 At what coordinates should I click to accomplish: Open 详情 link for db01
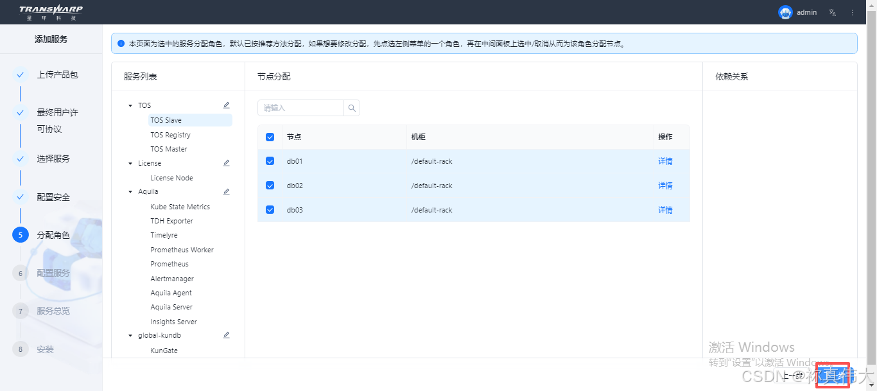coord(665,161)
